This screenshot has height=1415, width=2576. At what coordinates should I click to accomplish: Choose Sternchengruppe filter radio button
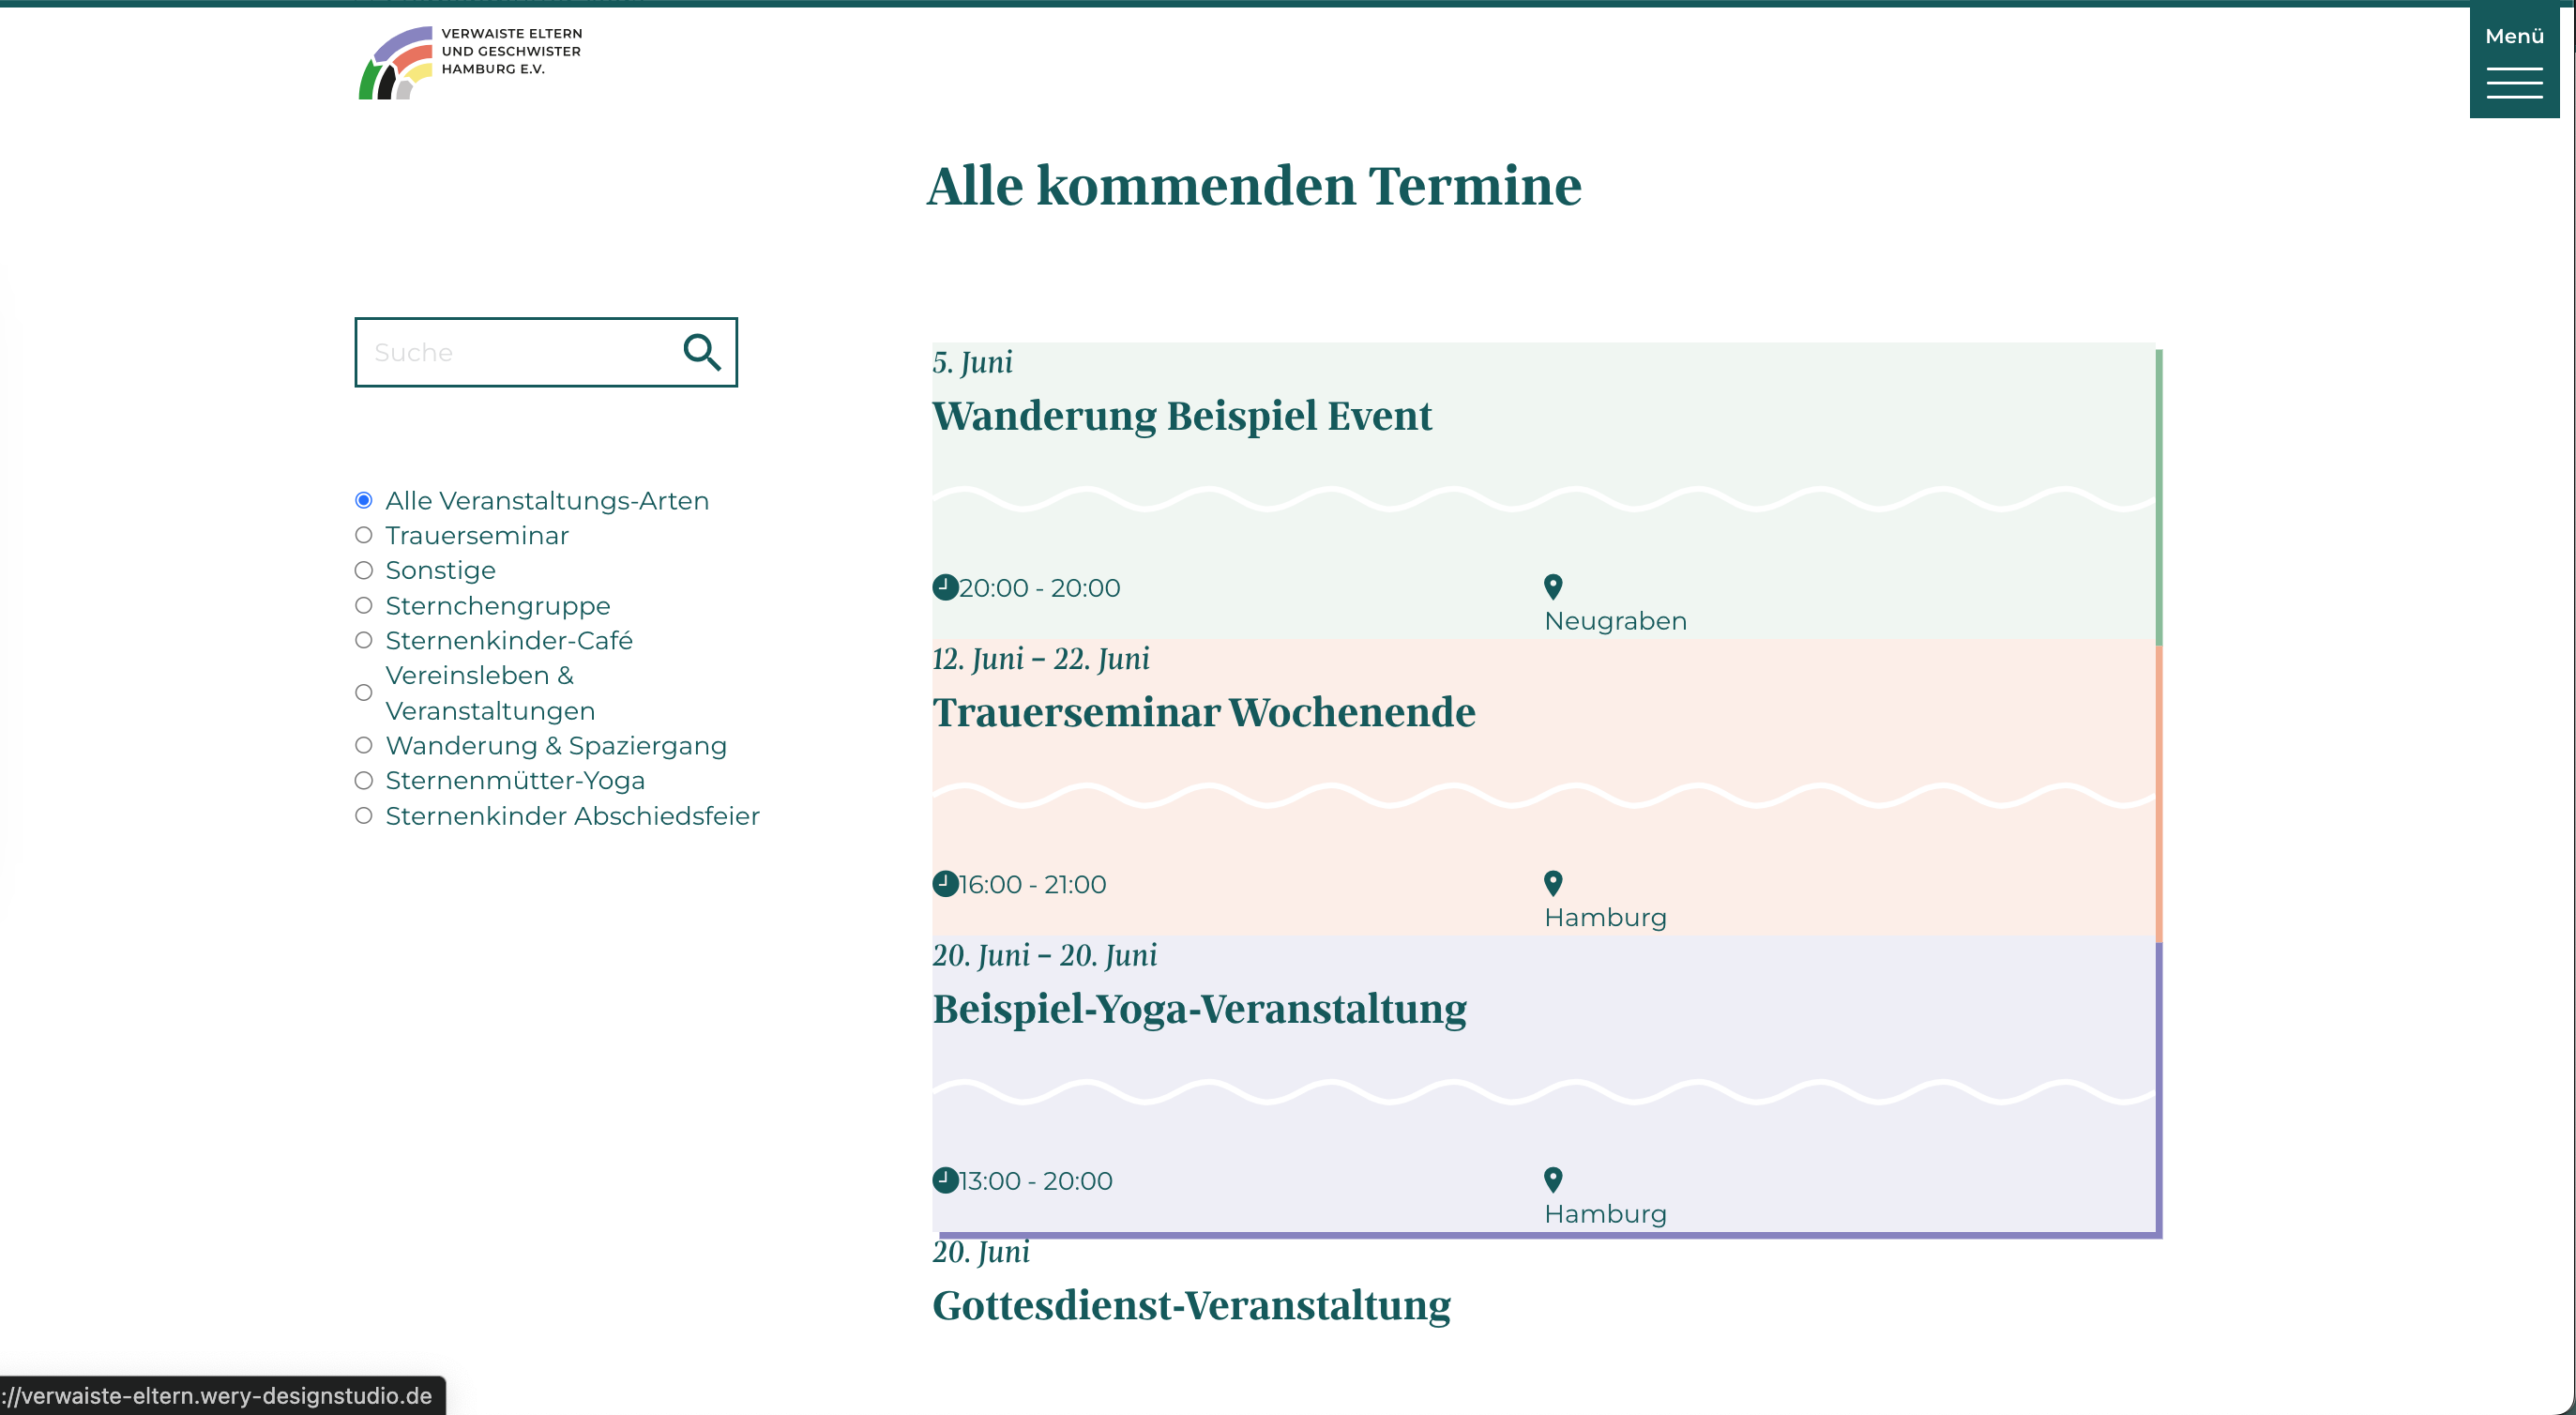coord(364,605)
